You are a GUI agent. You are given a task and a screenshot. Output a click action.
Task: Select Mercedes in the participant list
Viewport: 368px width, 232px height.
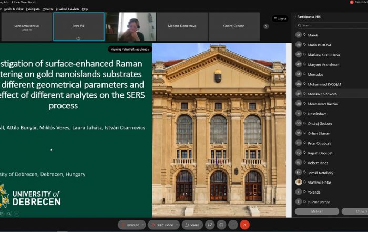tap(330, 74)
